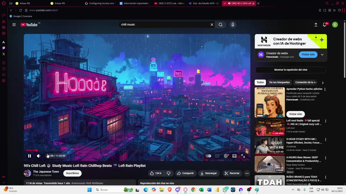Screen dimensions: 346x194
Task: Expand Hostinger ad chevron
Action: pyautogui.click(x=322, y=54)
